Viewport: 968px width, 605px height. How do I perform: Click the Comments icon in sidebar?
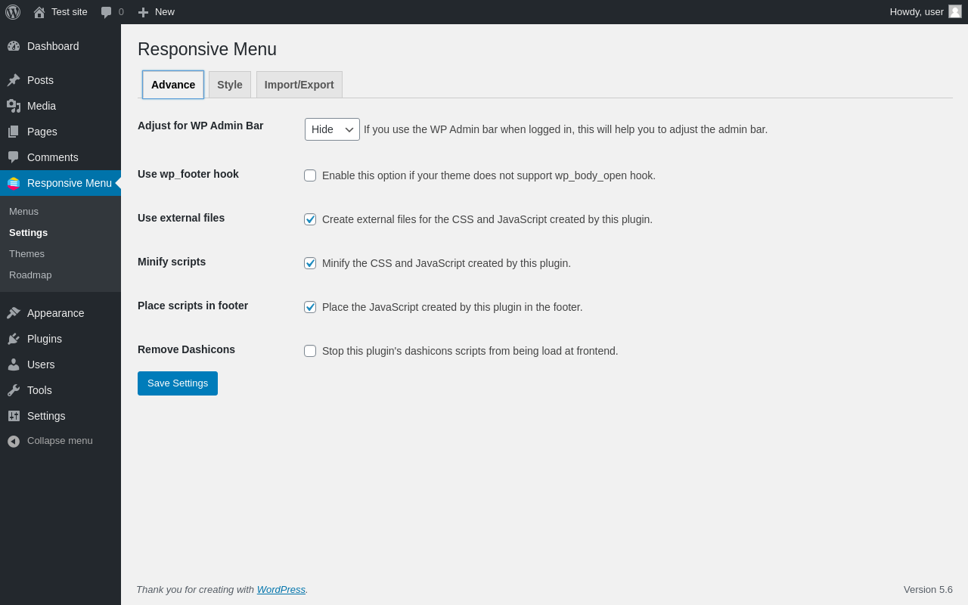pyautogui.click(x=14, y=157)
